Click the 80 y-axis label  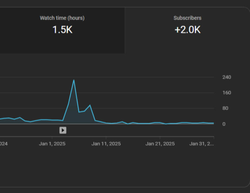click(x=225, y=108)
